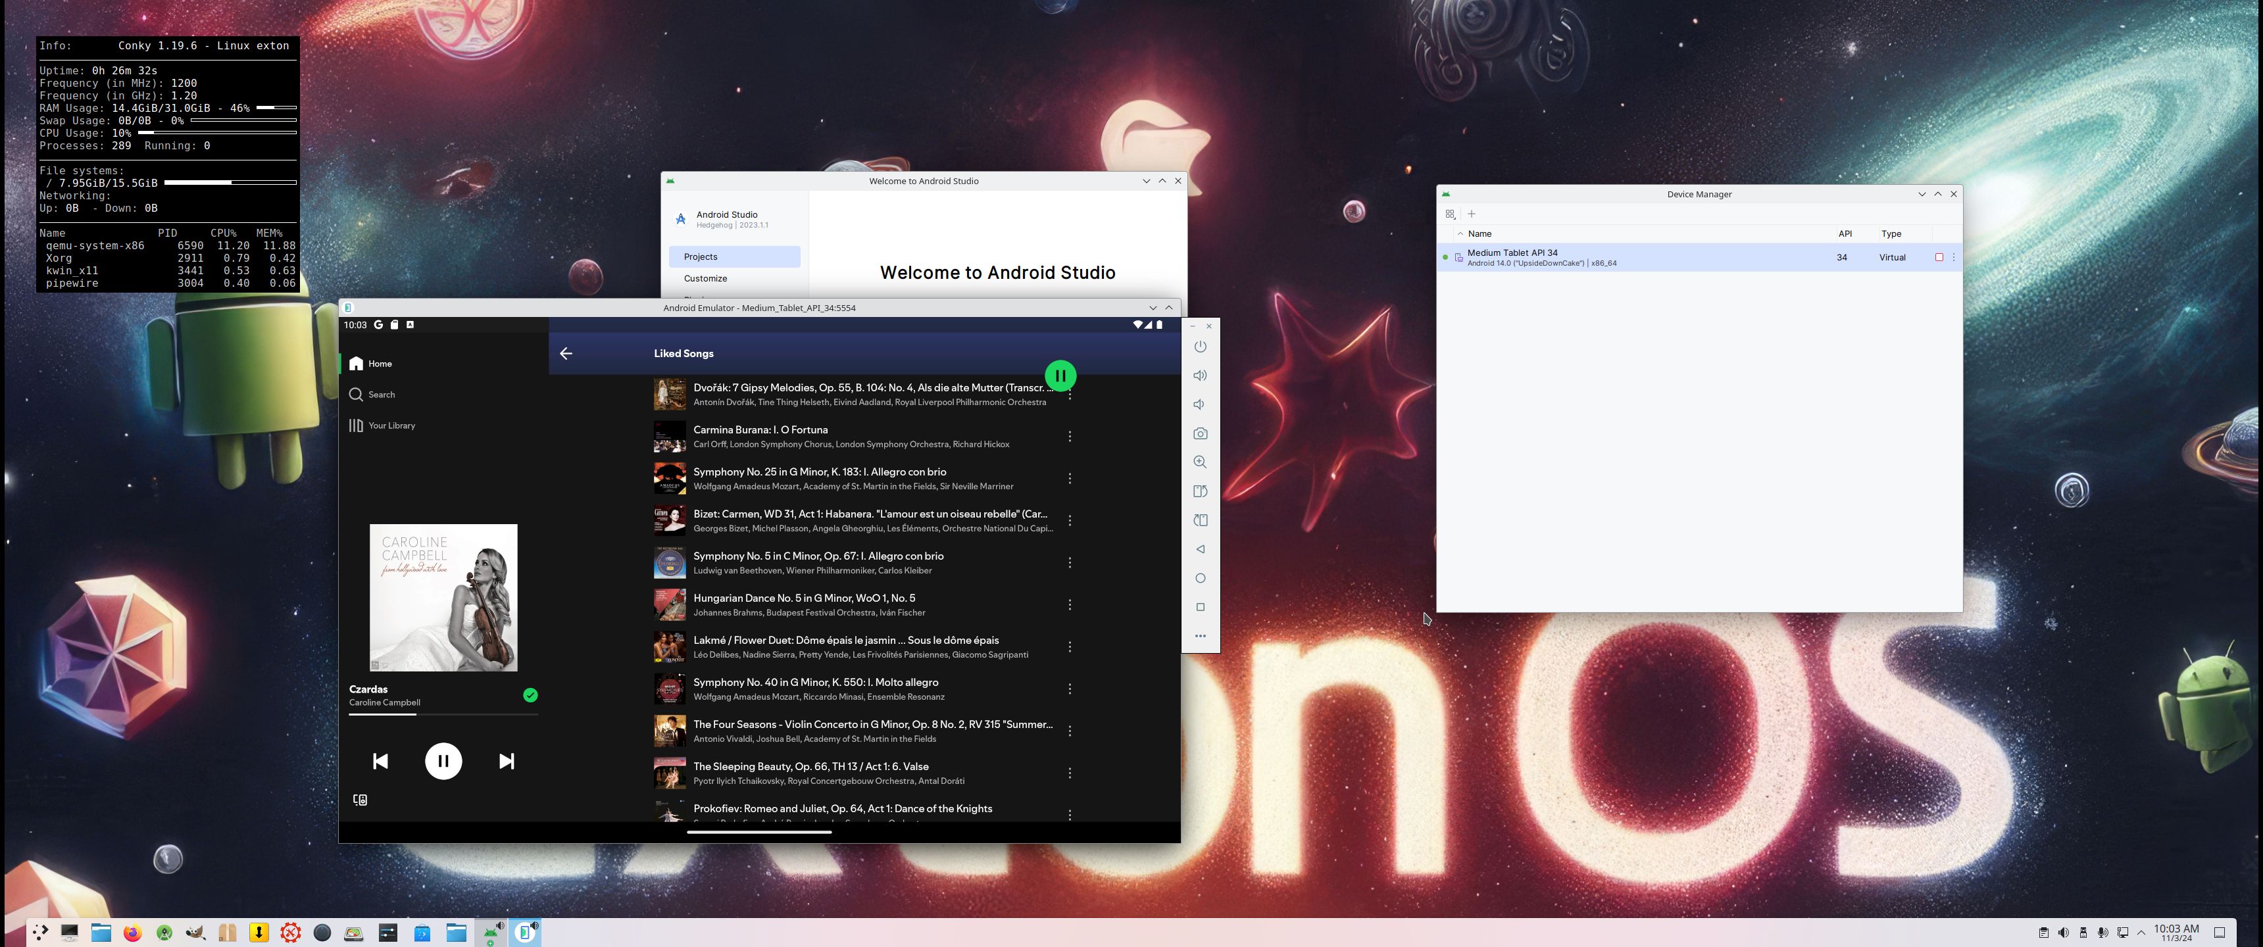Pause Liked Songs with green pause button
This screenshot has width=2263, height=947.
[x=1060, y=376]
